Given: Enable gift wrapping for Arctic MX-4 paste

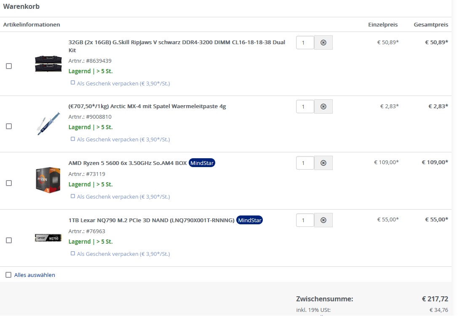Looking at the screenshot, I should 72,138.
